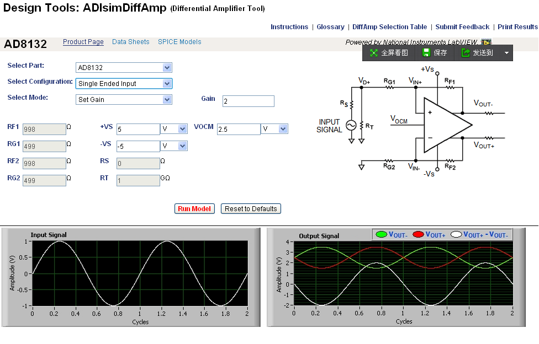Open the Select Configuration dropdown
Screen dimensions: 539x344
(167, 83)
